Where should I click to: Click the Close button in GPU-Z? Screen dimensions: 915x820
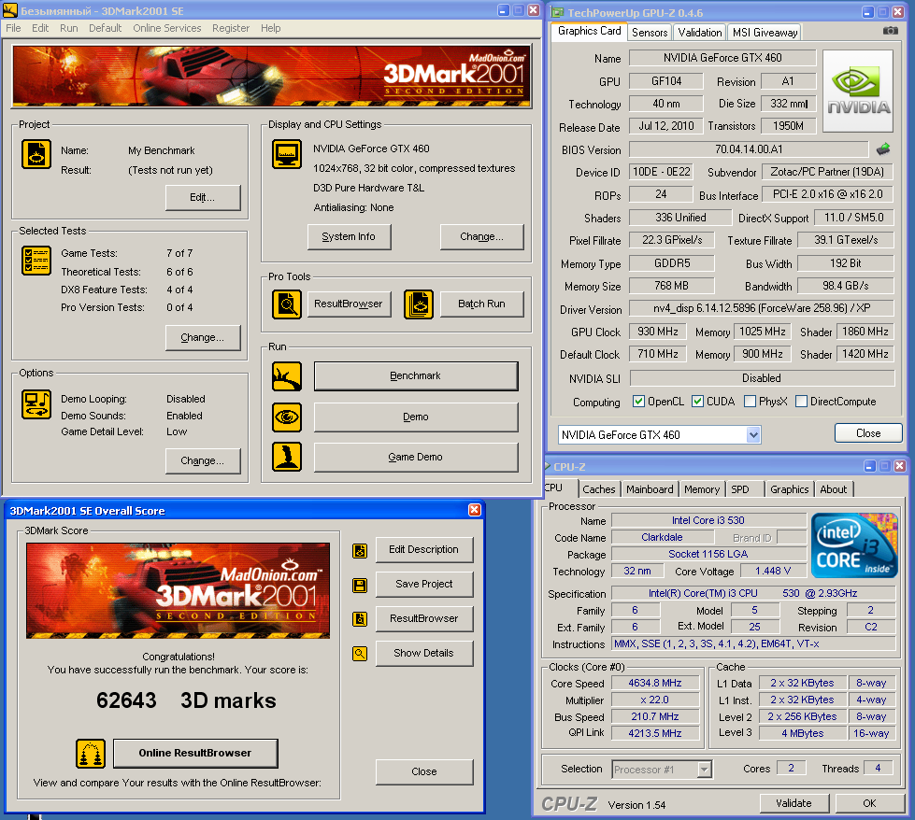pyautogui.click(x=868, y=433)
